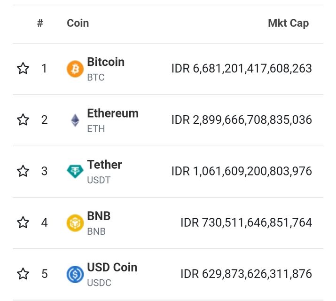This screenshot has height=301, width=336.
Task: Open the USD Coin name link
Action: tap(112, 267)
